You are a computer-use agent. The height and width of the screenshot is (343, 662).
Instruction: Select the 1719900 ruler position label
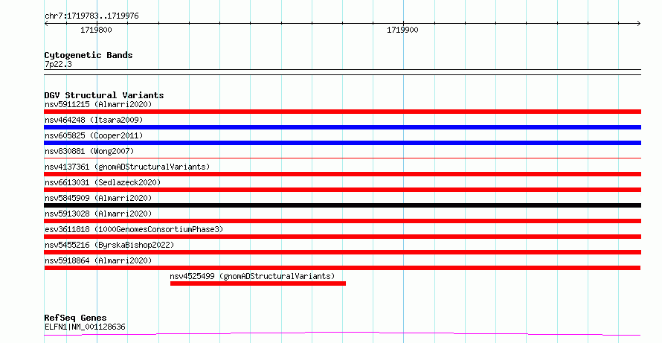tap(402, 30)
